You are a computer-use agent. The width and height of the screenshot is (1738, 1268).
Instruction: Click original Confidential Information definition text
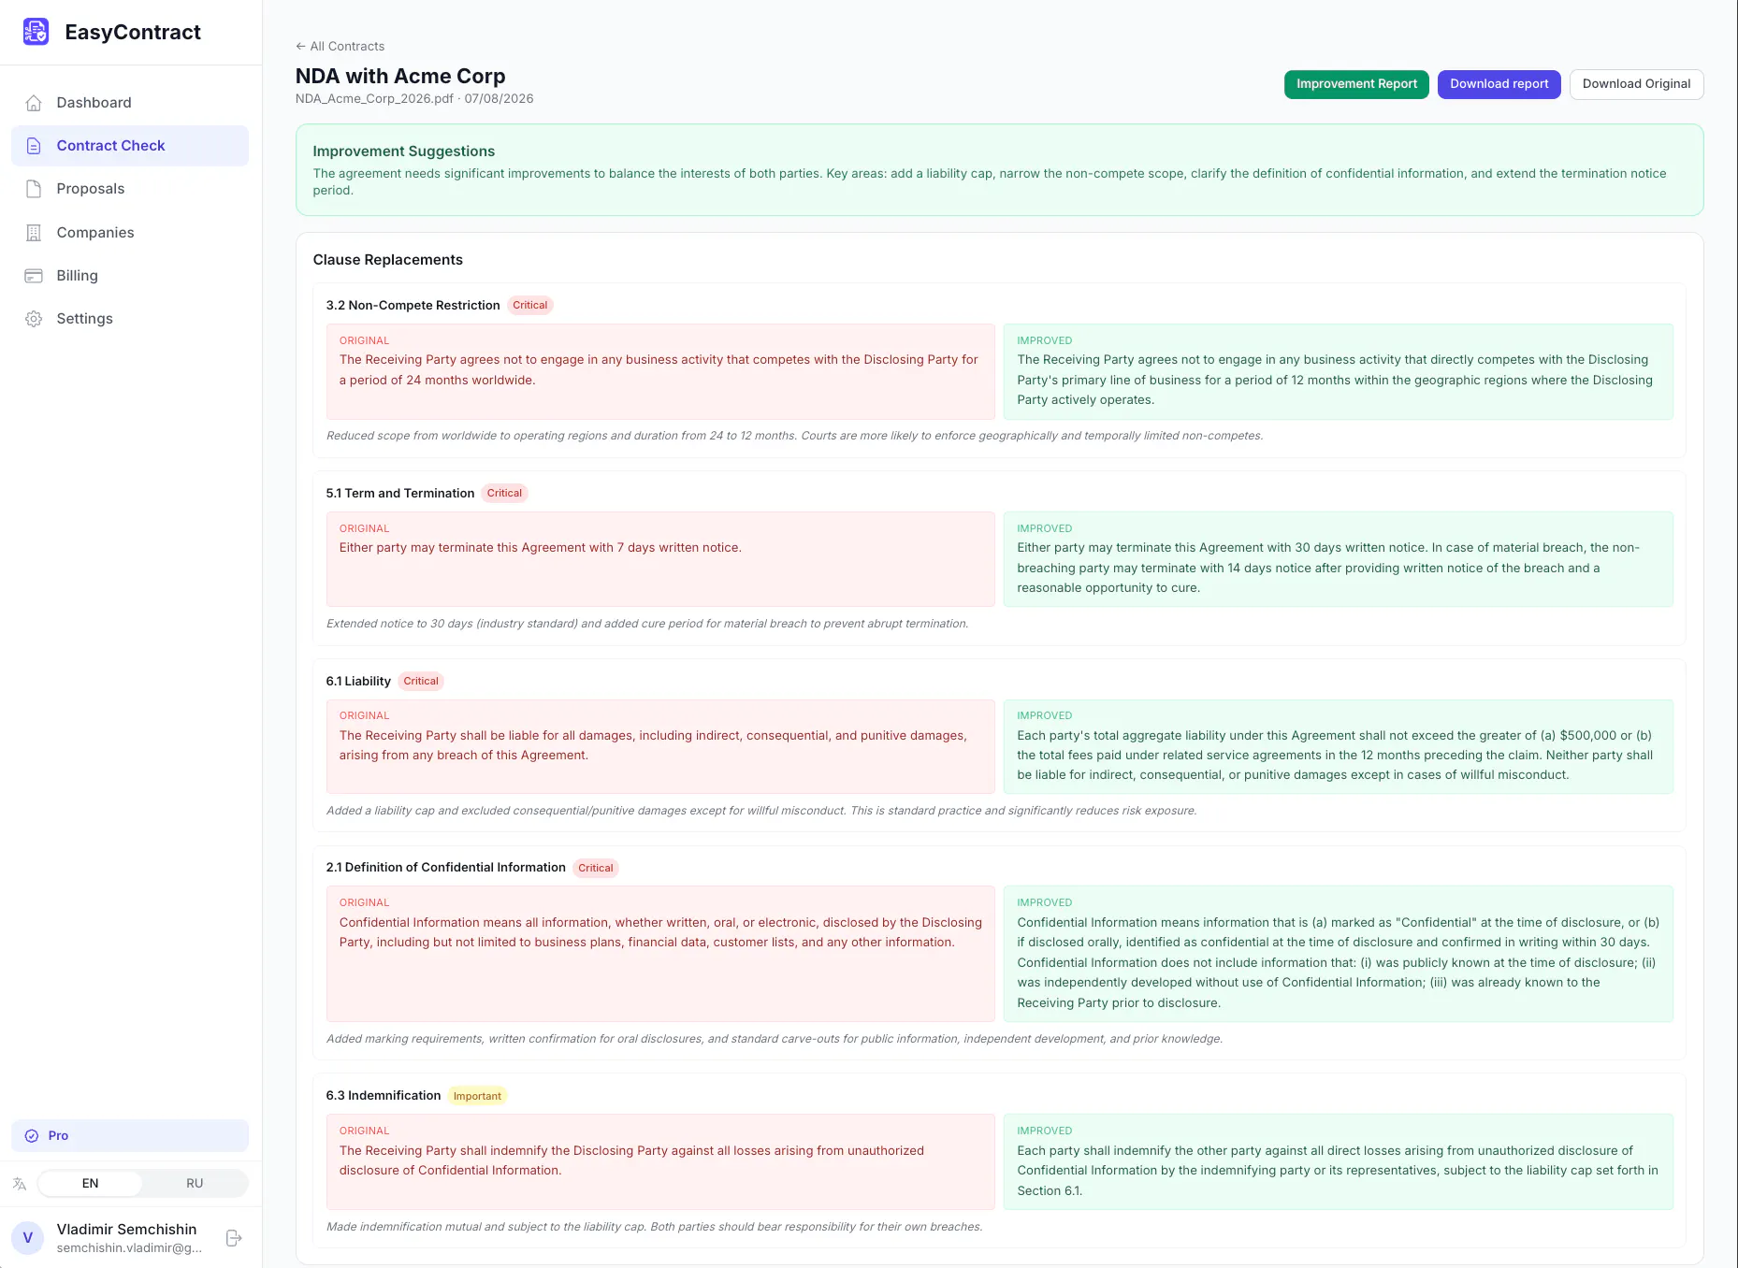pos(660,932)
